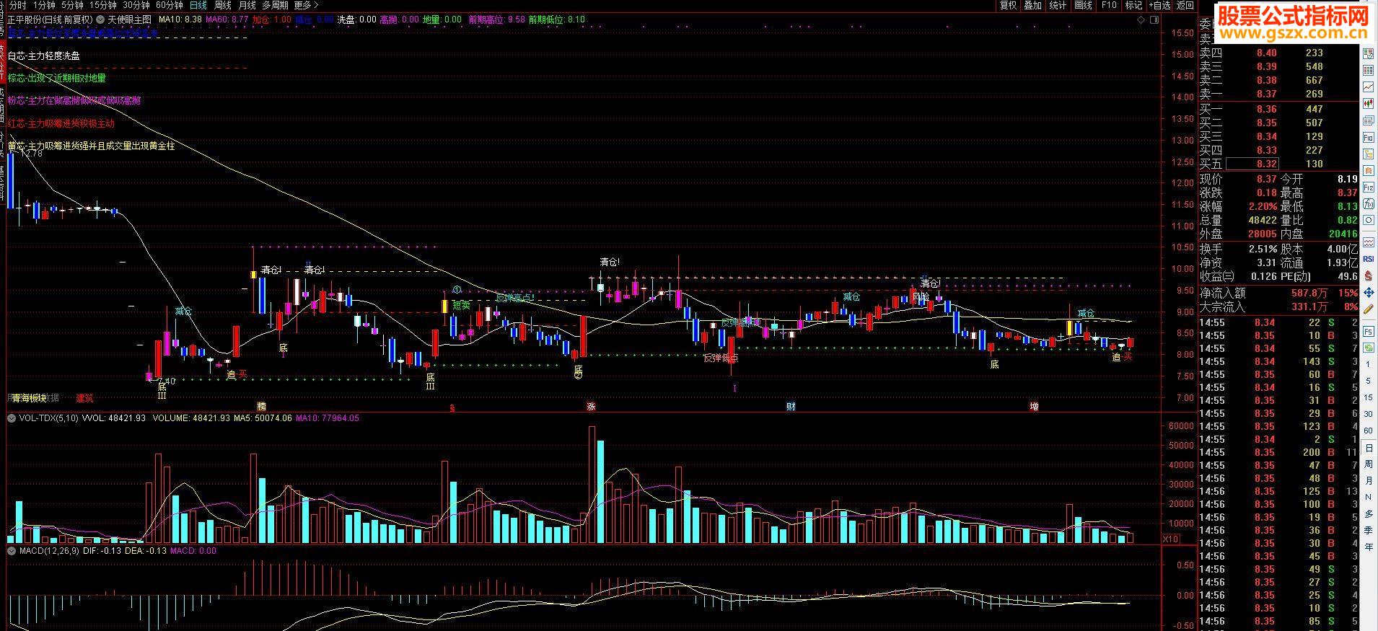Click the green refresh icon
Screen dimensions: 1378x631
point(1369,348)
